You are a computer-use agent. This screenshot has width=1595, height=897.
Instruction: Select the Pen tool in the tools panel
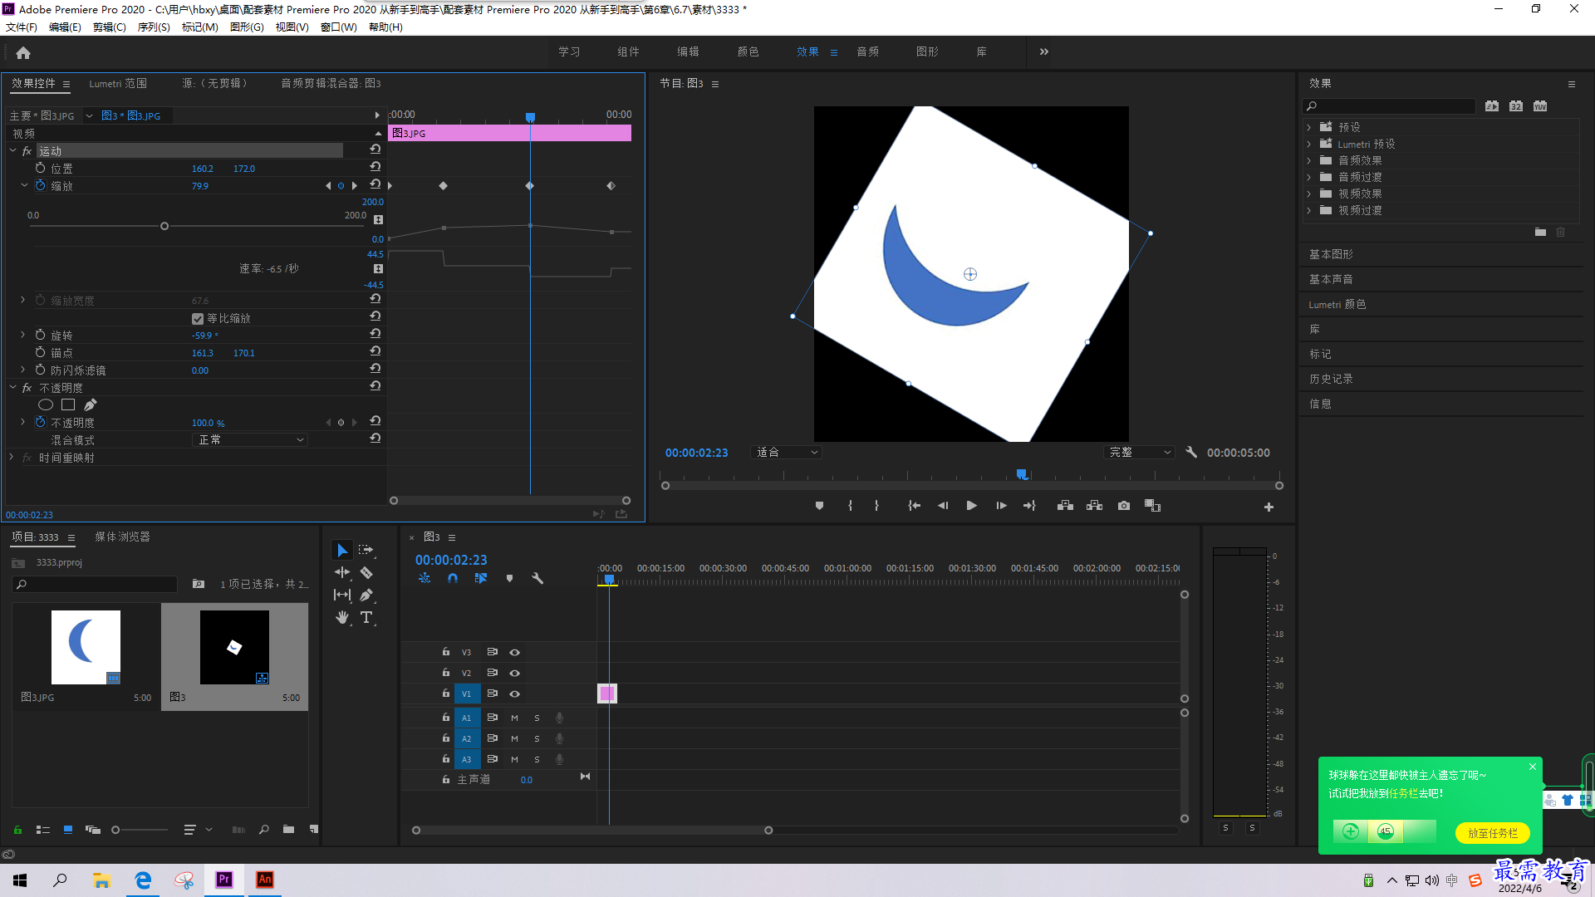[x=366, y=595]
